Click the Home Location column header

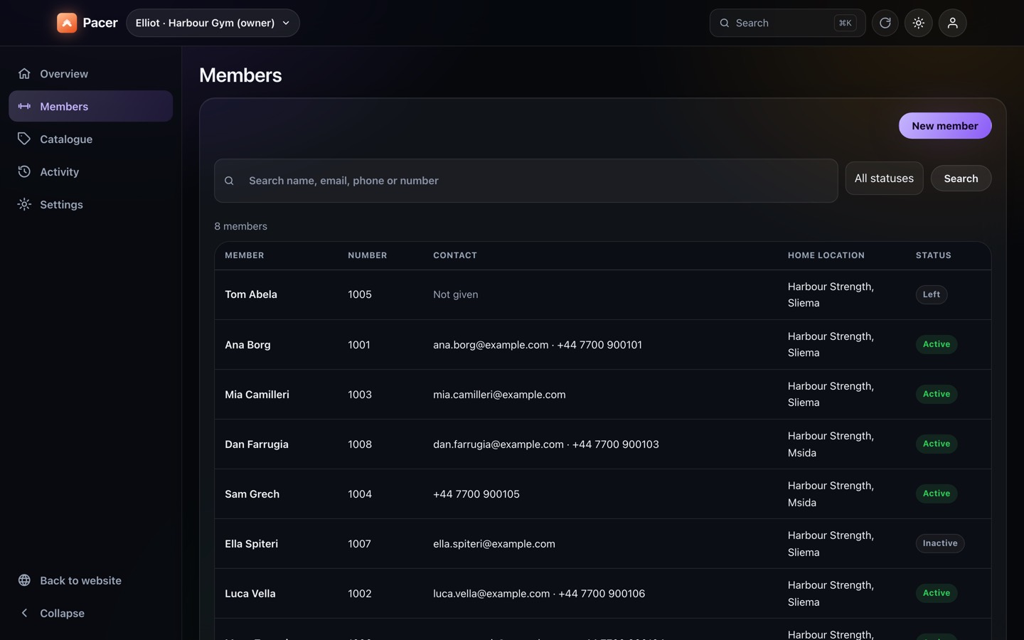tap(826, 255)
